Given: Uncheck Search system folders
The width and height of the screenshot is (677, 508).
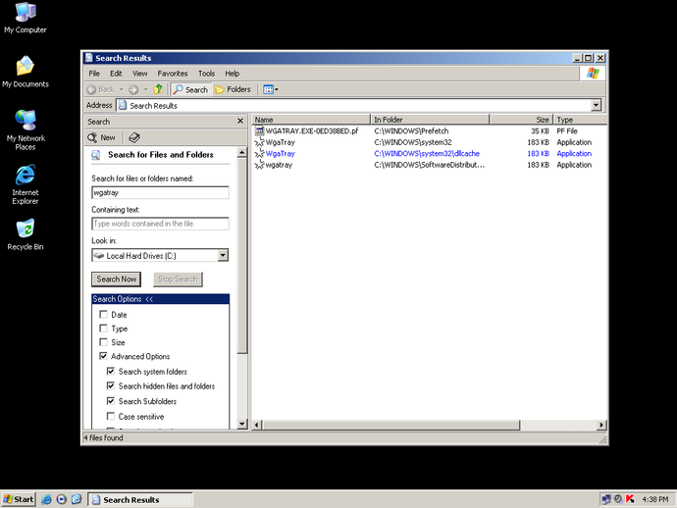Looking at the screenshot, I should pyautogui.click(x=111, y=371).
